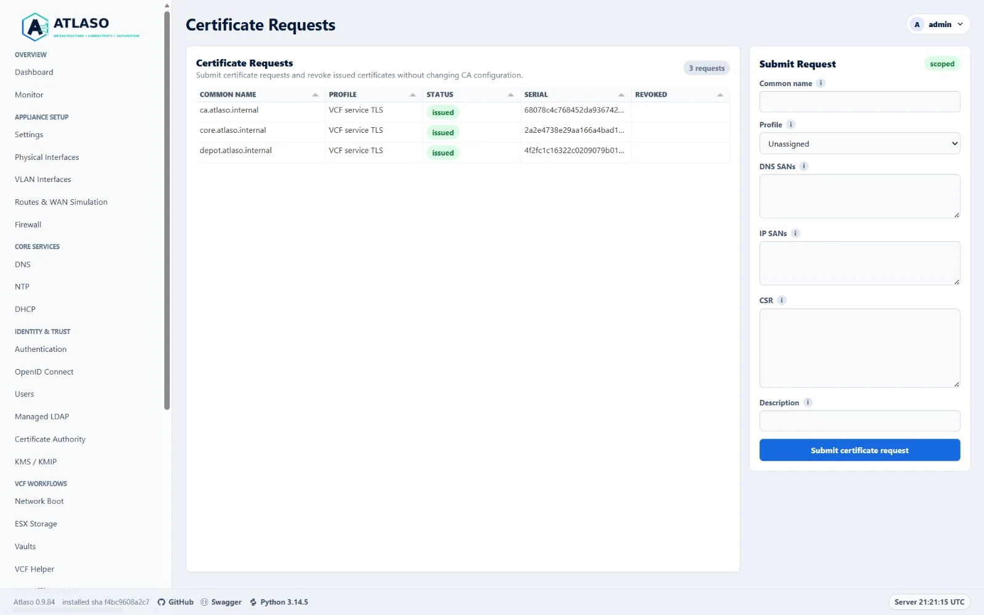Open ESX Storage page
Image resolution: width=984 pixels, height=615 pixels.
[x=36, y=524]
